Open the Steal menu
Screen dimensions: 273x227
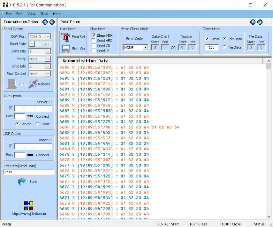pos(44,14)
